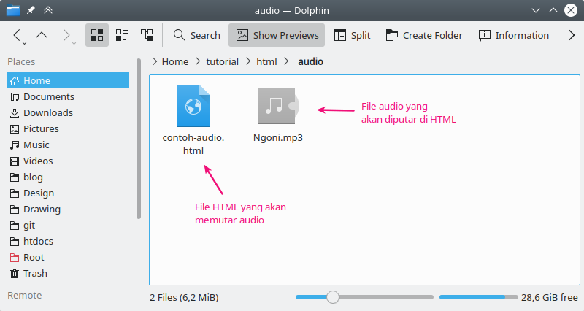Pin window on all desktops
The height and width of the screenshot is (311, 584).
31,10
